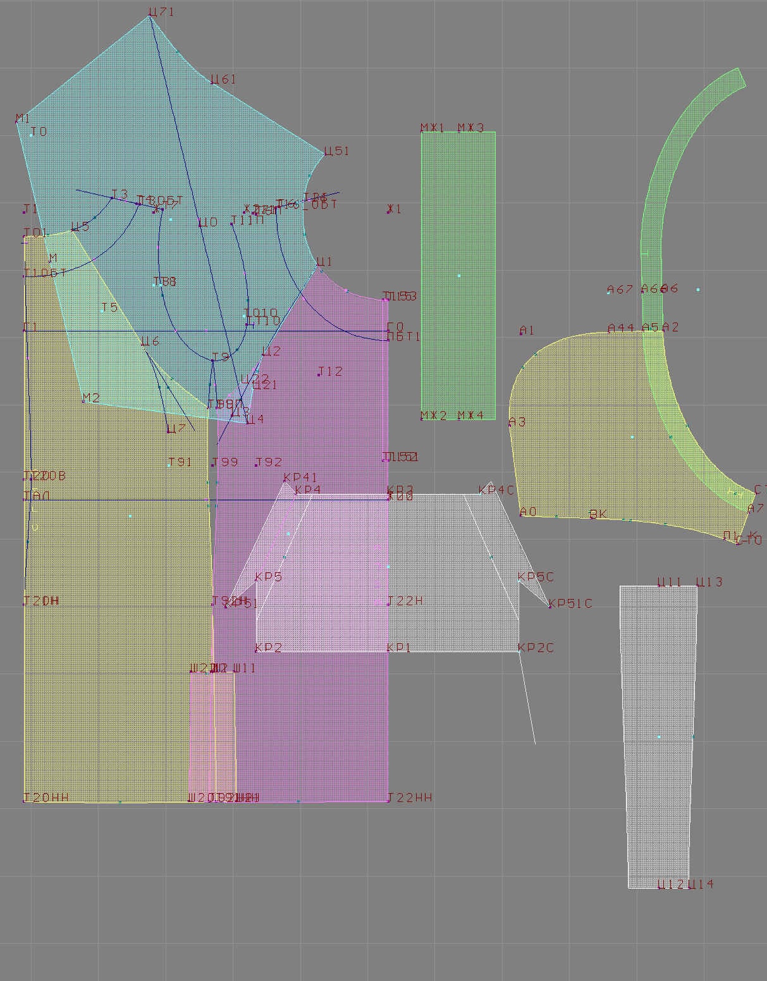This screenshot has height=981, width=767.
Task: Click the Ж1 standalone point
Action: [388, 212]
